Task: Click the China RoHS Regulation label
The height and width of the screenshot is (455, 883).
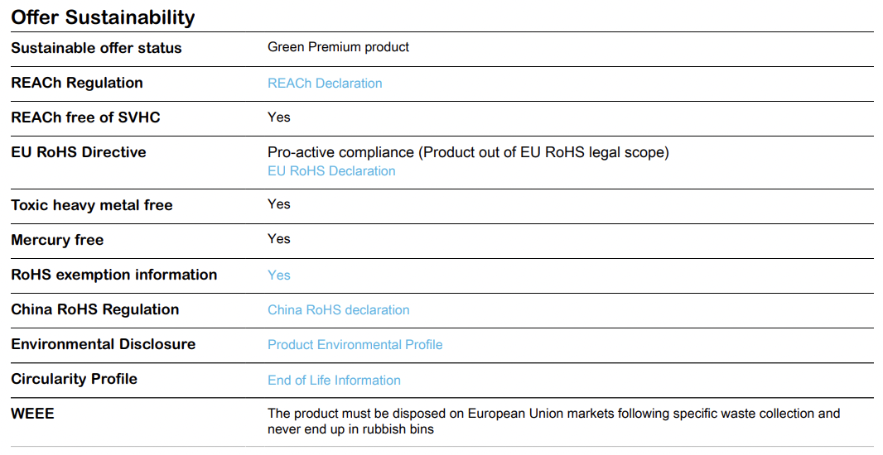Action: click(x=94, y=309)
